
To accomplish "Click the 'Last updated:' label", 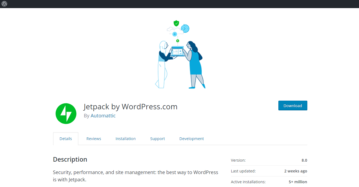I will pyautogui.click(x=243, y=171).
